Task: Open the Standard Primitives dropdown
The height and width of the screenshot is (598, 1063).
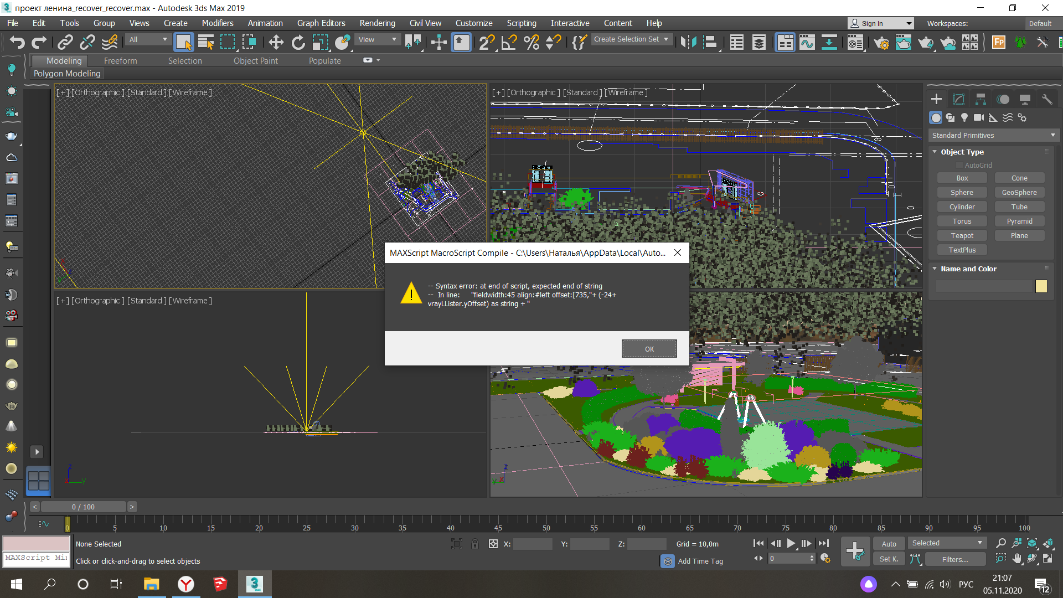Action: point(994,135)
